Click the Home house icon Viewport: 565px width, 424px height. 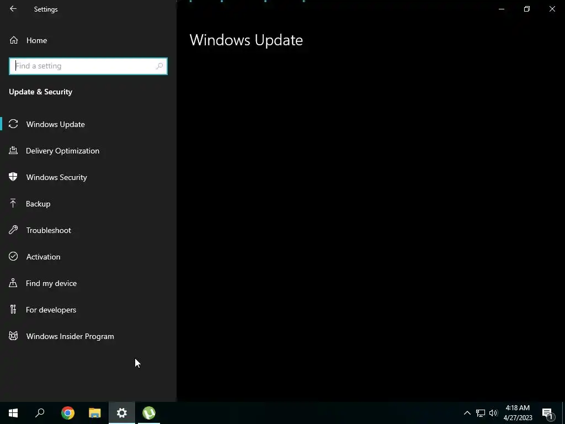[14, 40]
